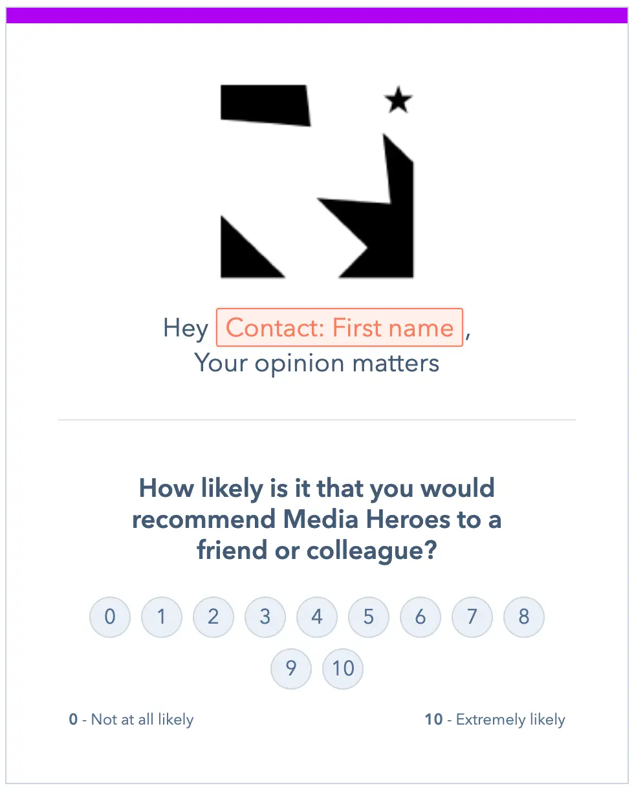
Task: Select rating 6 circle
Action: point(421,617)
